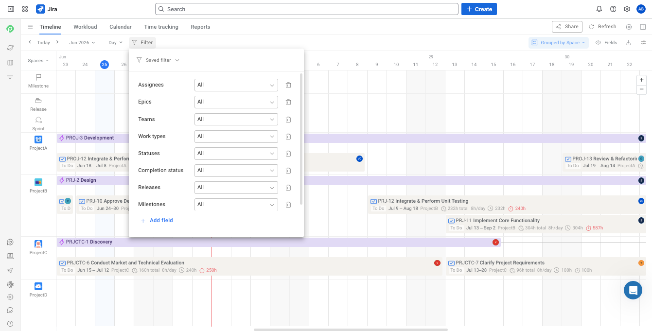Delete the Teams filter field
Screen dimensions: 652x331
click(288, 119)
